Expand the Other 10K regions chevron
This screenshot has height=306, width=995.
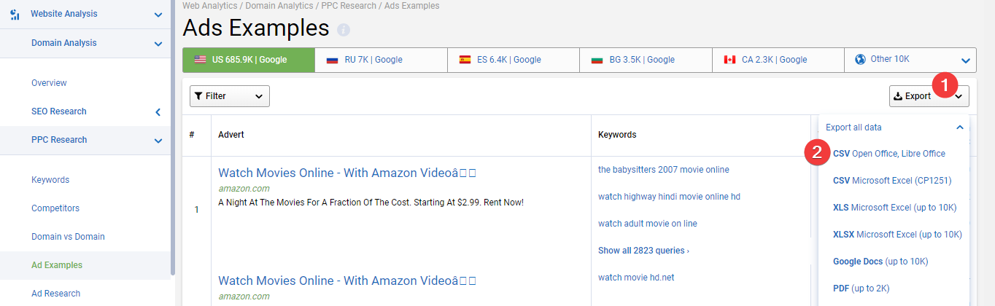click(x=966, y=60)
